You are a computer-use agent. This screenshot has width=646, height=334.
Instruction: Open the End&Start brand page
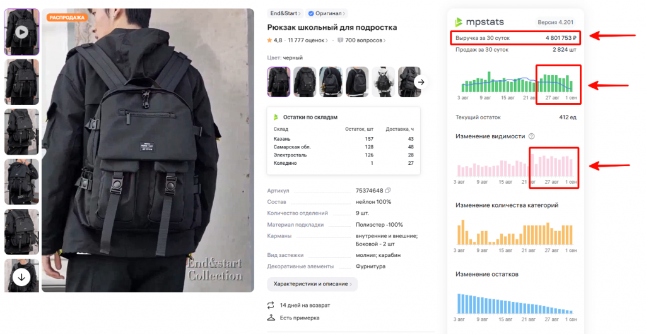point(285,13)
